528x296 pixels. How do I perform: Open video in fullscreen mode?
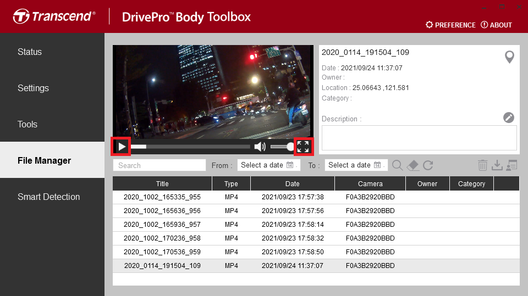pyautogui.click(x=303, y=147)
